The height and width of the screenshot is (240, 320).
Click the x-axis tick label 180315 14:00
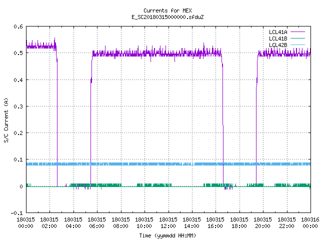[191, 222]
